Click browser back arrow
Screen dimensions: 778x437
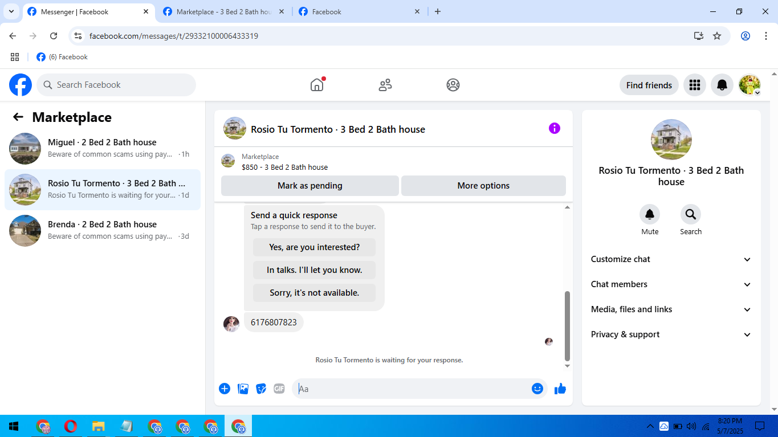[13, 36]
